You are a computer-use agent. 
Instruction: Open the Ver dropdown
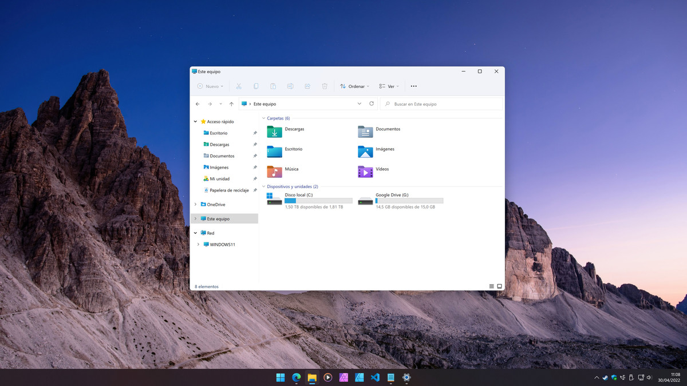389,86
